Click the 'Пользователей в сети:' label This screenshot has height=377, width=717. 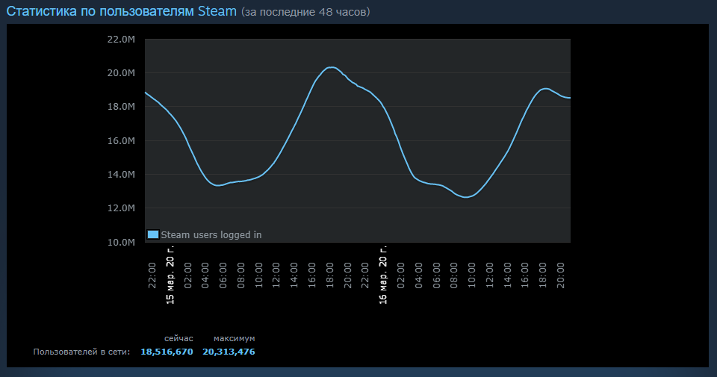point(81,352)
